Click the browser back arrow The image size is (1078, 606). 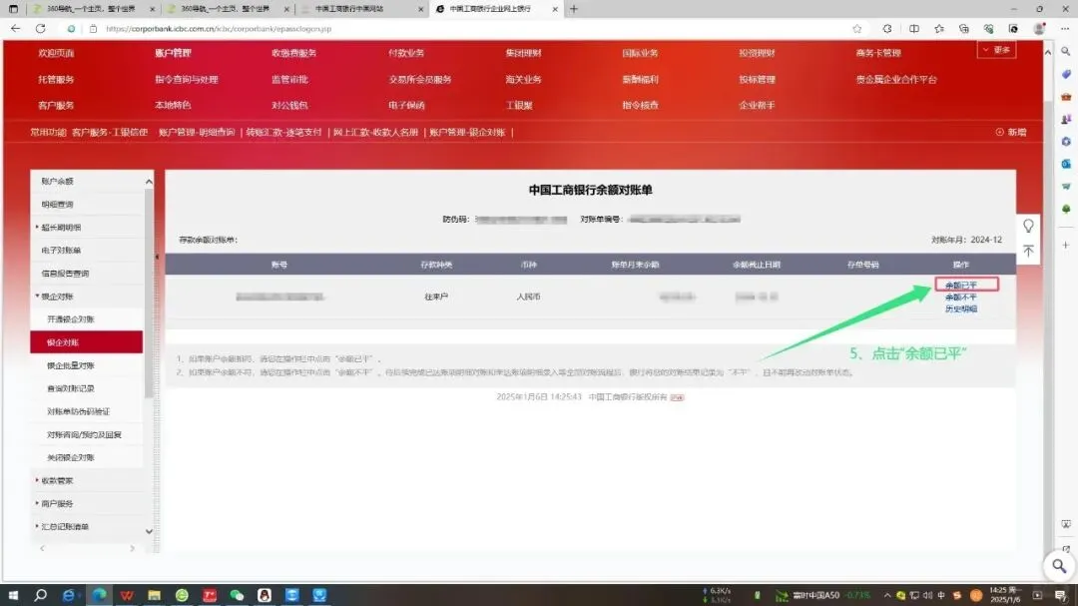coord(16,29)
